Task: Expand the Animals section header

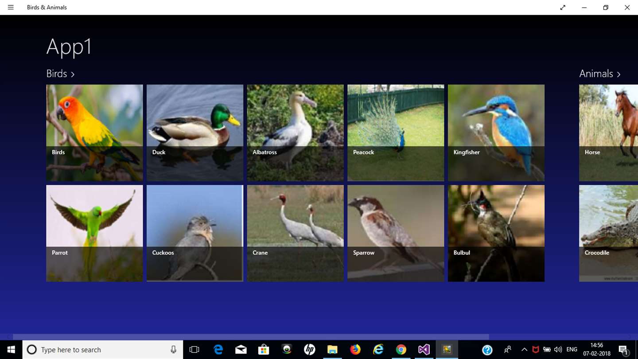Action: pos(600,74)
